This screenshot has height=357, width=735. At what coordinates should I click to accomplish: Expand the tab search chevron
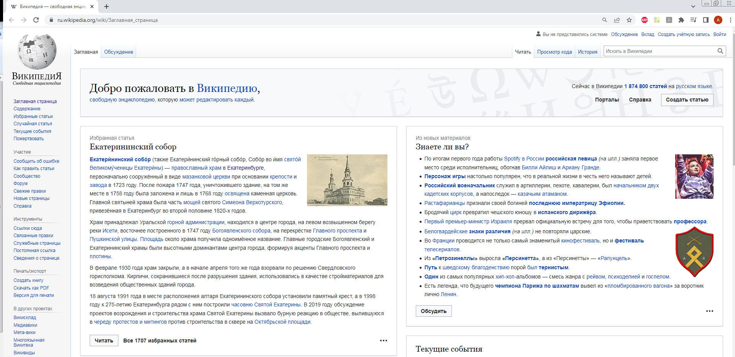coord(693,7)
